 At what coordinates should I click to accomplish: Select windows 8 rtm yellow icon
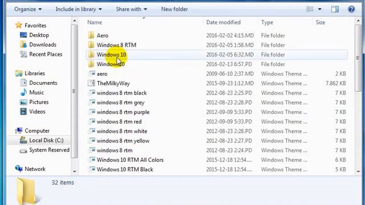coord(91,141)
